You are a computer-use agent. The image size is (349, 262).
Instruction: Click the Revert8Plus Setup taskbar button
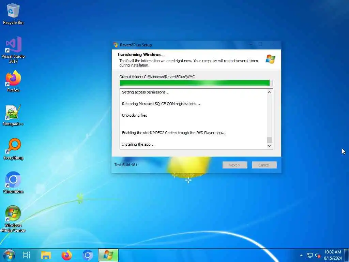pos(108,255)
